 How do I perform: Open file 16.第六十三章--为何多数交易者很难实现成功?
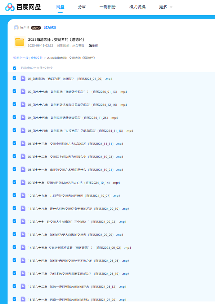pyautogui.click(x=79, y=274)
